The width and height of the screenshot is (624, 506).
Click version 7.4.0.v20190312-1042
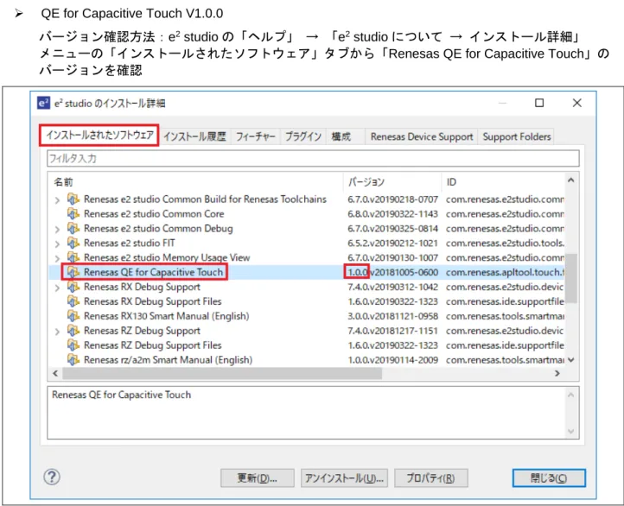pyautogui.click(x=392, y=287)
